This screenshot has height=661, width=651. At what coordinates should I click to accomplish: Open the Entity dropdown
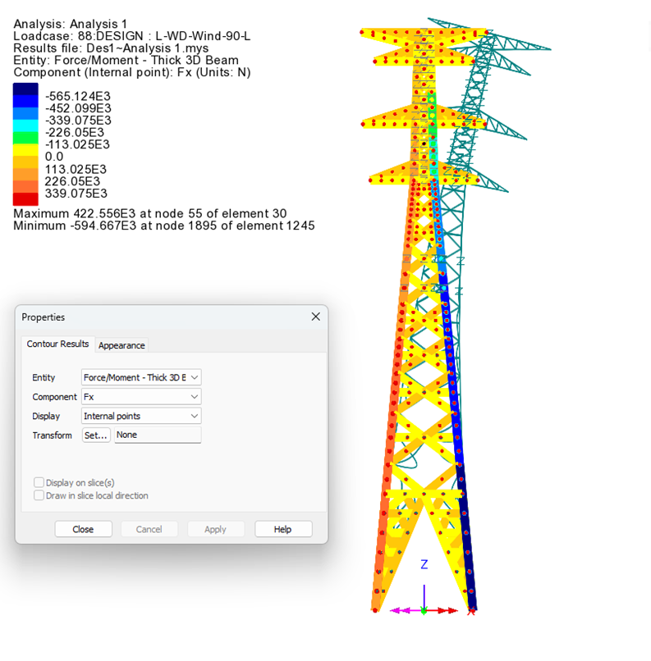coord(141,377)
